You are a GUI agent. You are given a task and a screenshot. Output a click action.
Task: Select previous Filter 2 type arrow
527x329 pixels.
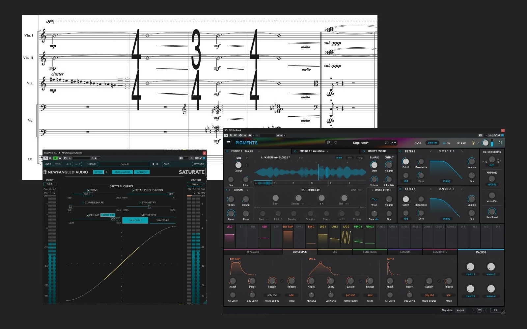point(431,189)
